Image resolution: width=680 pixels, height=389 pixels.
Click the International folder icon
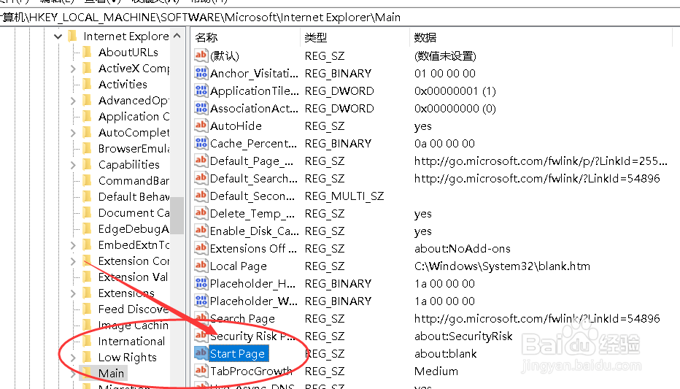click(x=87, y=342)
